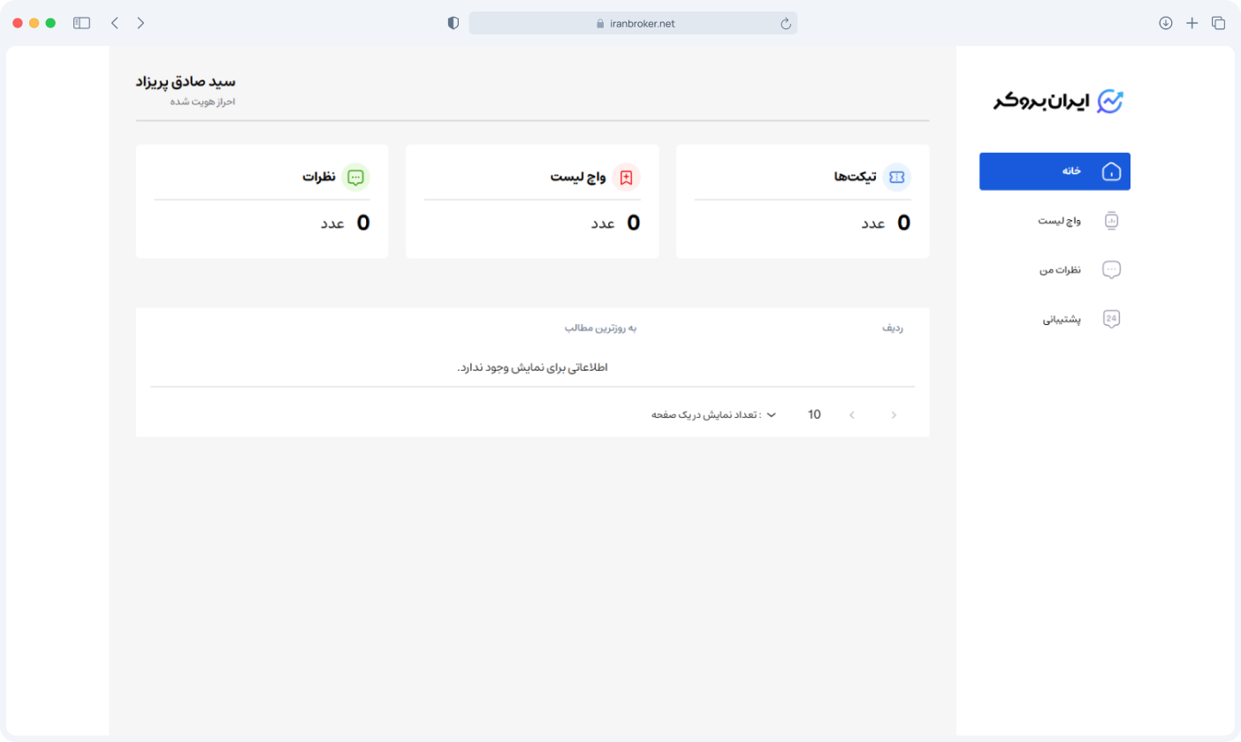Click the iranbroker.net address bar

click(x=633, y=24)
